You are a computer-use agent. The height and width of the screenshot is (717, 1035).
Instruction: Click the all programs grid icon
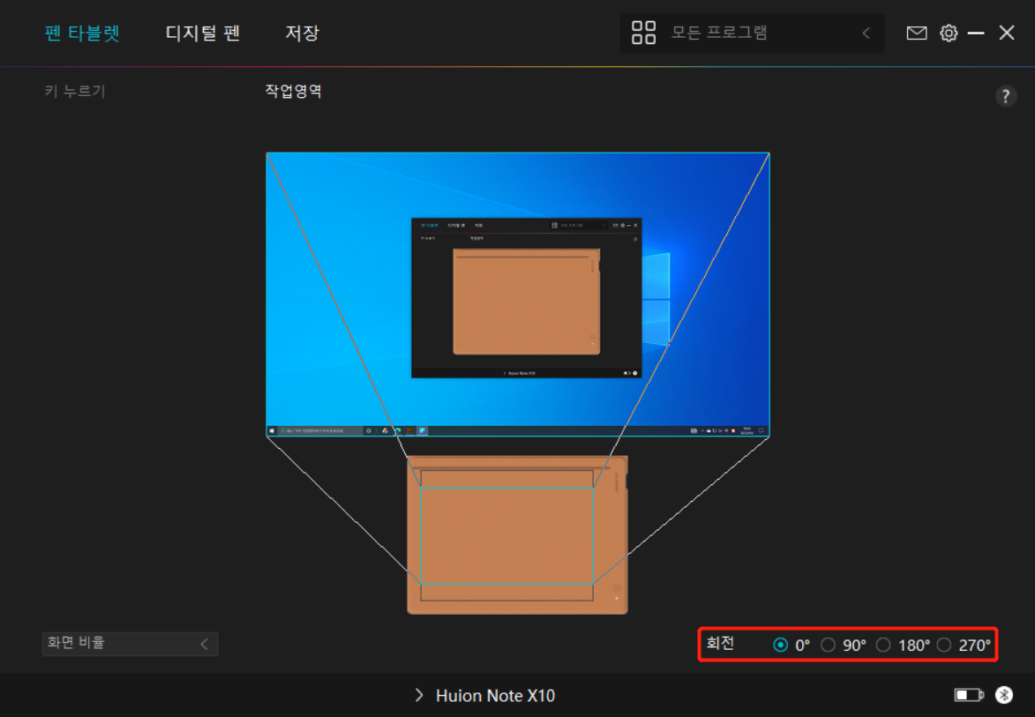click(644, 34)
